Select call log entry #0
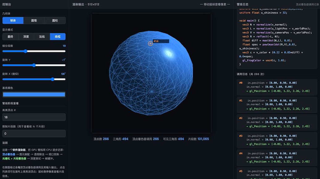Viewport: 320px width, 179px height. pyautogui.click(x=277, y=87)
